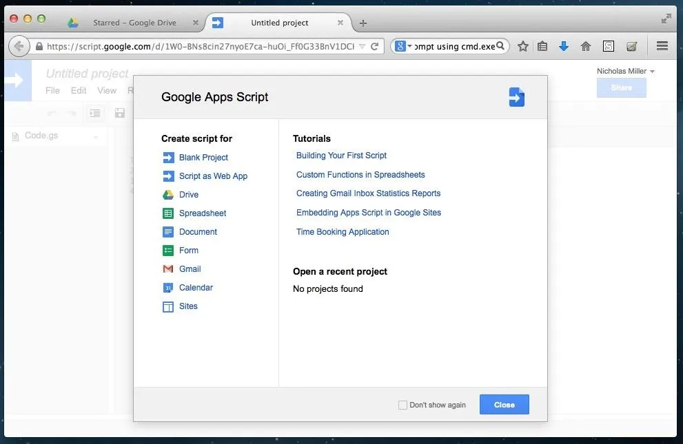Click the green Form icon
683x444 pixels.
168,251
